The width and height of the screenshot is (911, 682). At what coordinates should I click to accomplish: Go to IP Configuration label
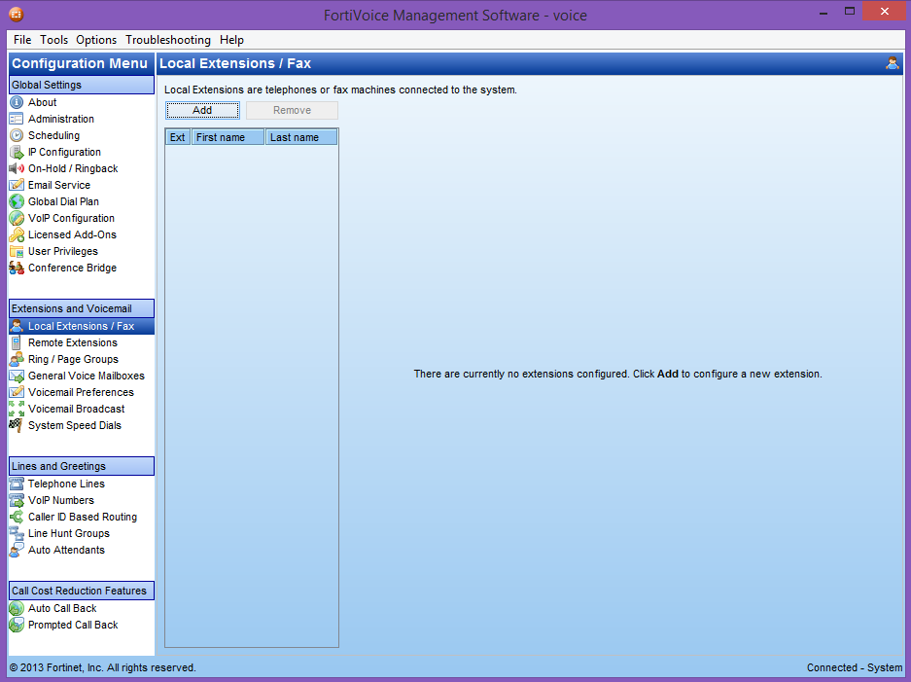click(64, 153)
